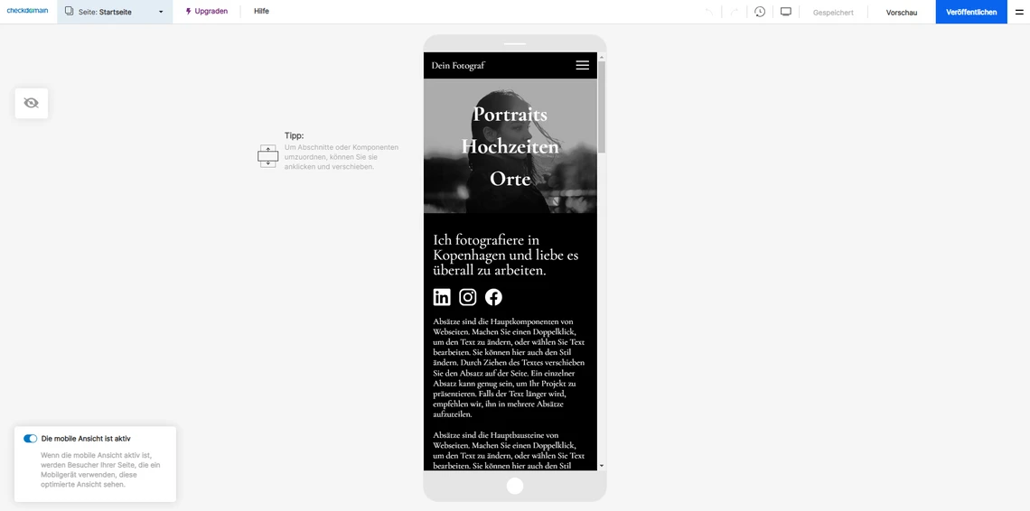The height and width of the screenshot is (511, 1030).
Task: Click the Upgraden menu item
Action: click(206, 12)
